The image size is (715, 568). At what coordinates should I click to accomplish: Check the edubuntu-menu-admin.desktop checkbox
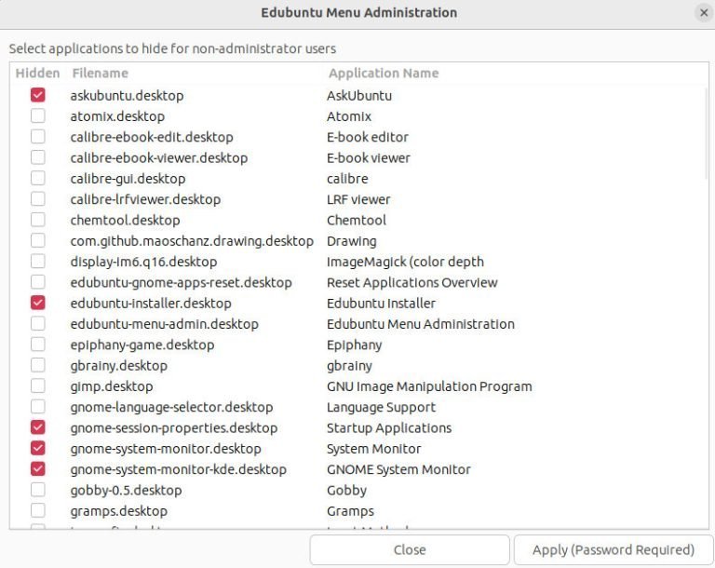tap(38, 323)
